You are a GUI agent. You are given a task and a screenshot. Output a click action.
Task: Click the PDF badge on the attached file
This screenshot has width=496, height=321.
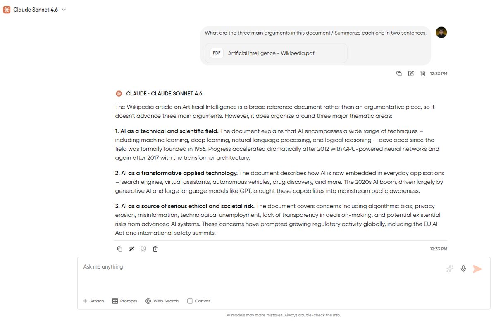point(216,53)
